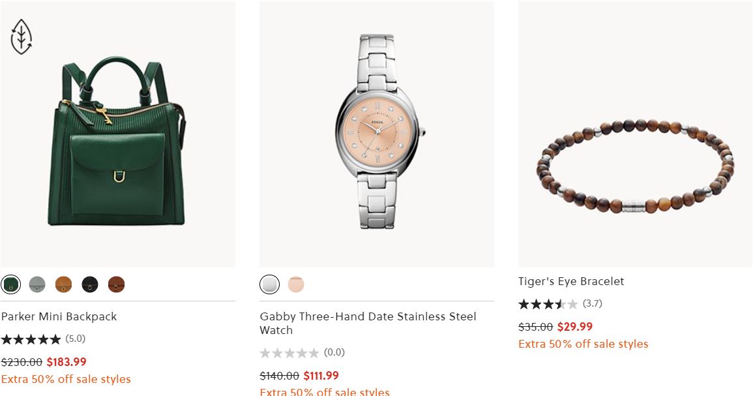Screen dimensions: 753x396
Task: Choose the gray backpack color swatch
Action: [x=37, y=284]
